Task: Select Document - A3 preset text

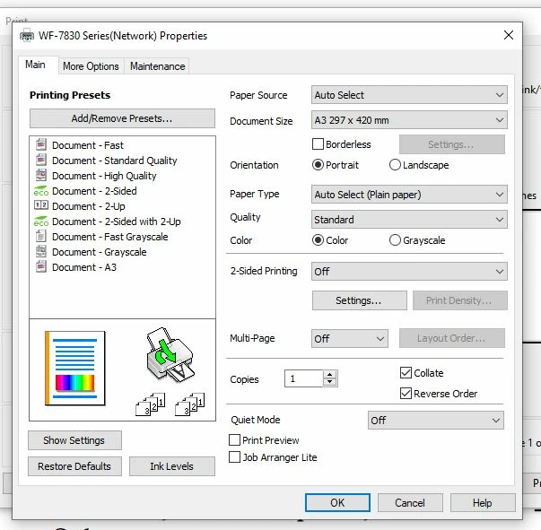Action: coord(84,267)
